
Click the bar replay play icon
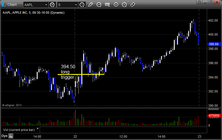(x=116, y=5)
